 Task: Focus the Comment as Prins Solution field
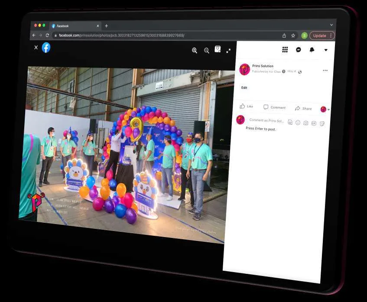[x=266, y=120]
